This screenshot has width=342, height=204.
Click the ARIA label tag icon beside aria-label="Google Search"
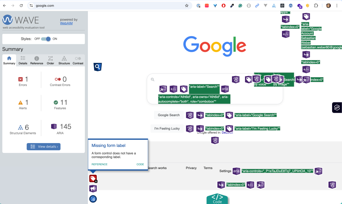point(229,115)
